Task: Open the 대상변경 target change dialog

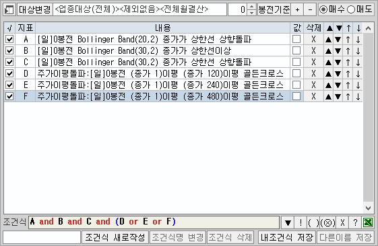Action: point(35,9)
